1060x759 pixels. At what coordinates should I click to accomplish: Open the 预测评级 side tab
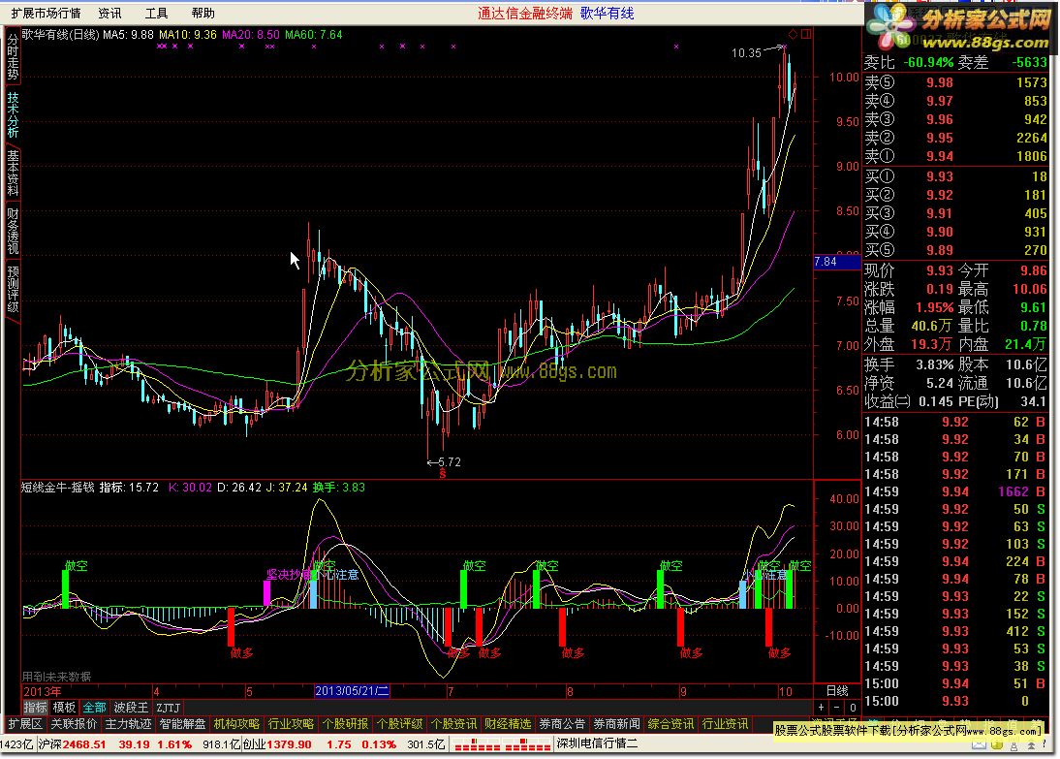[13, 289]
